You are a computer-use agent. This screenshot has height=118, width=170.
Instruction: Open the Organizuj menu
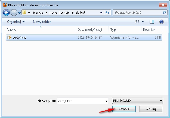tap(16, 22)
